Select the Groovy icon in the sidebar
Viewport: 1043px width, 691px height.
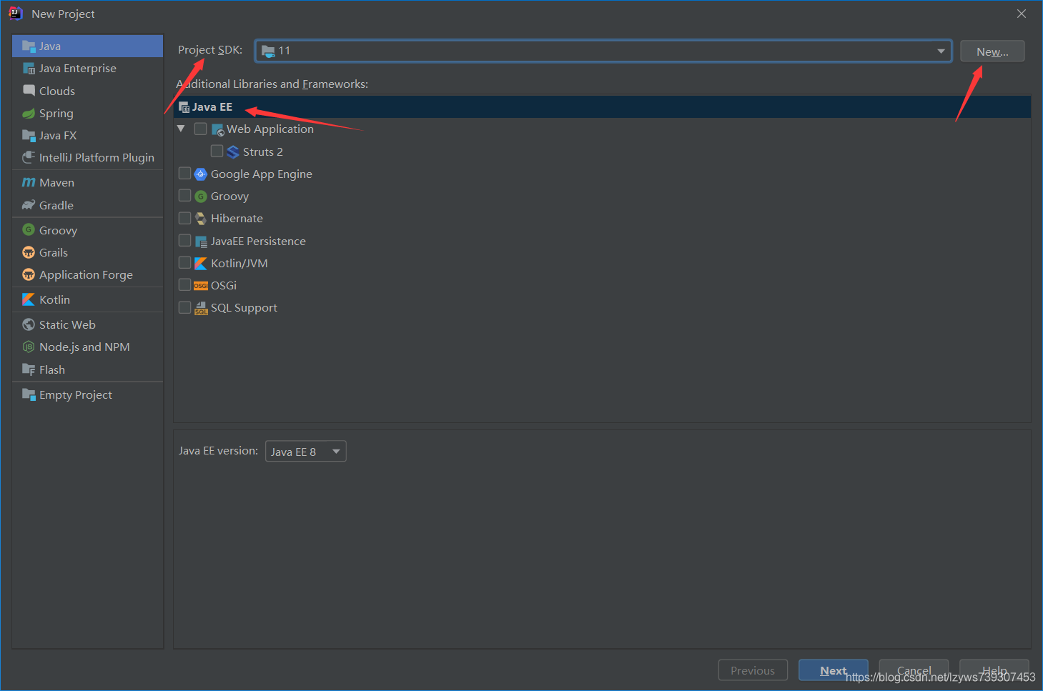click(29, 230)
